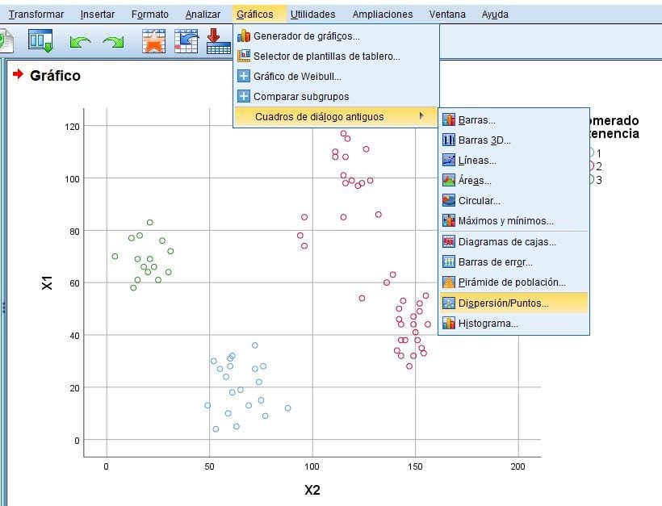Click the Pirámide de población icon
The height and width of the screenshot is (506, 662).
(448, 282)
